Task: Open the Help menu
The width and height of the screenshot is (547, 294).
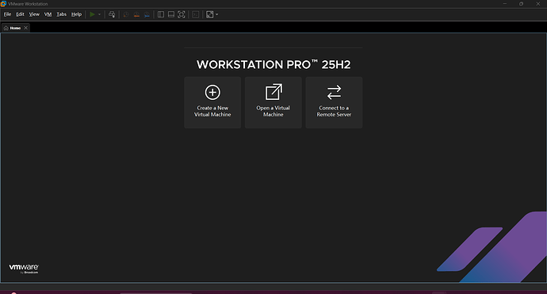Action: [x=76, y=14]
